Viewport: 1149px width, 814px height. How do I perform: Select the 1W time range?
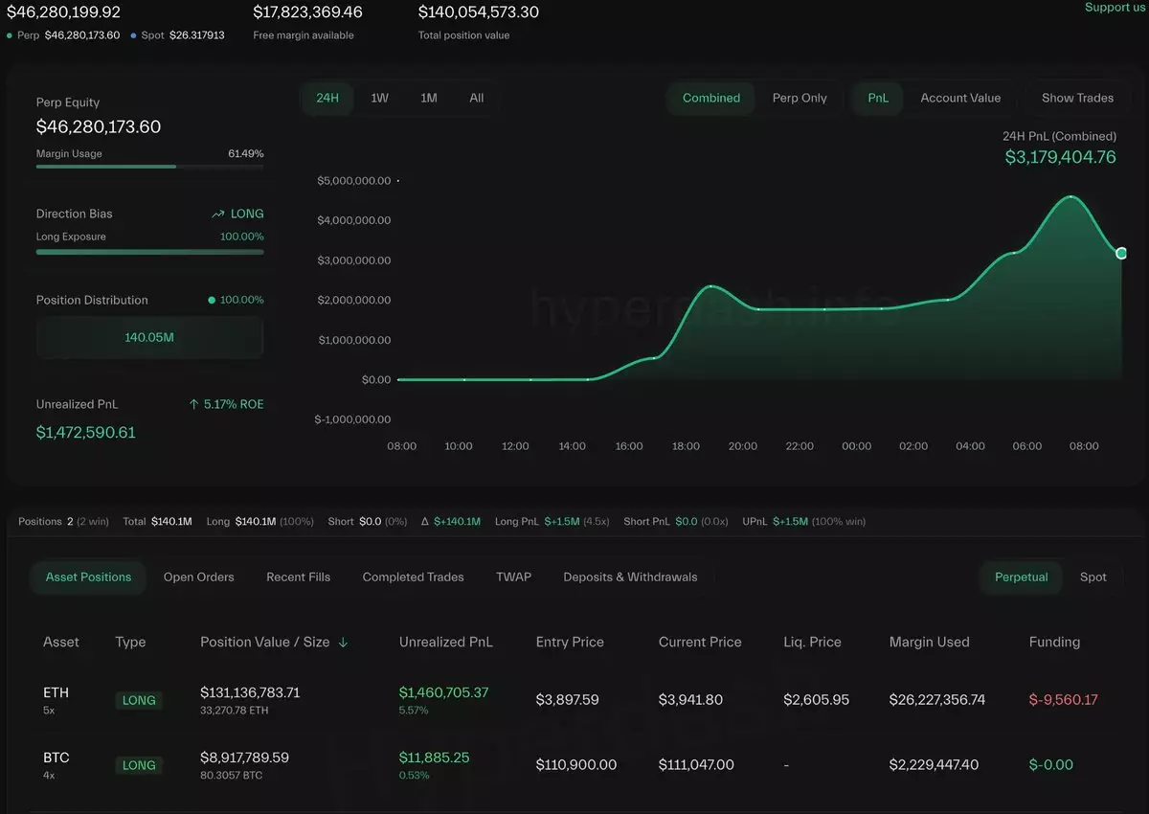tap(379, 98)
